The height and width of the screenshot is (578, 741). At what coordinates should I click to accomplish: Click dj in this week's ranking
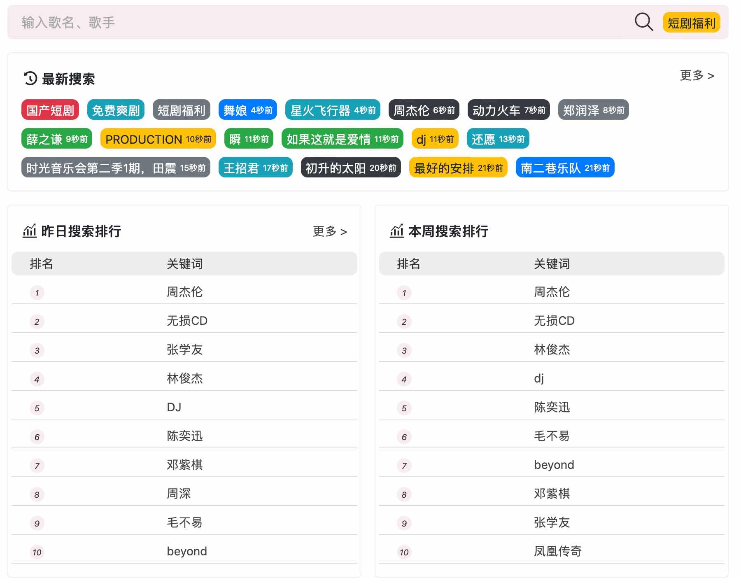539,378
